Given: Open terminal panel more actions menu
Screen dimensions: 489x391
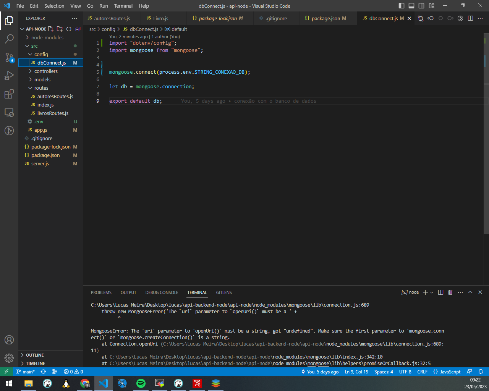Looking at the screenshot, I should coord(460,292).
